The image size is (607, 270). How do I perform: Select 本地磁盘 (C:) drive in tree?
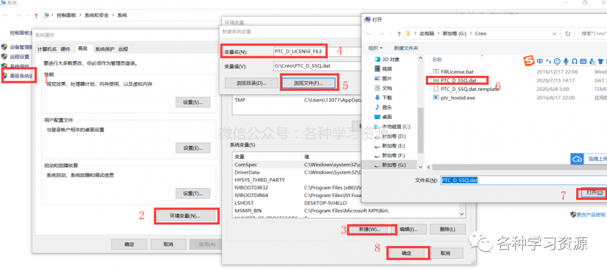point(392,126)
